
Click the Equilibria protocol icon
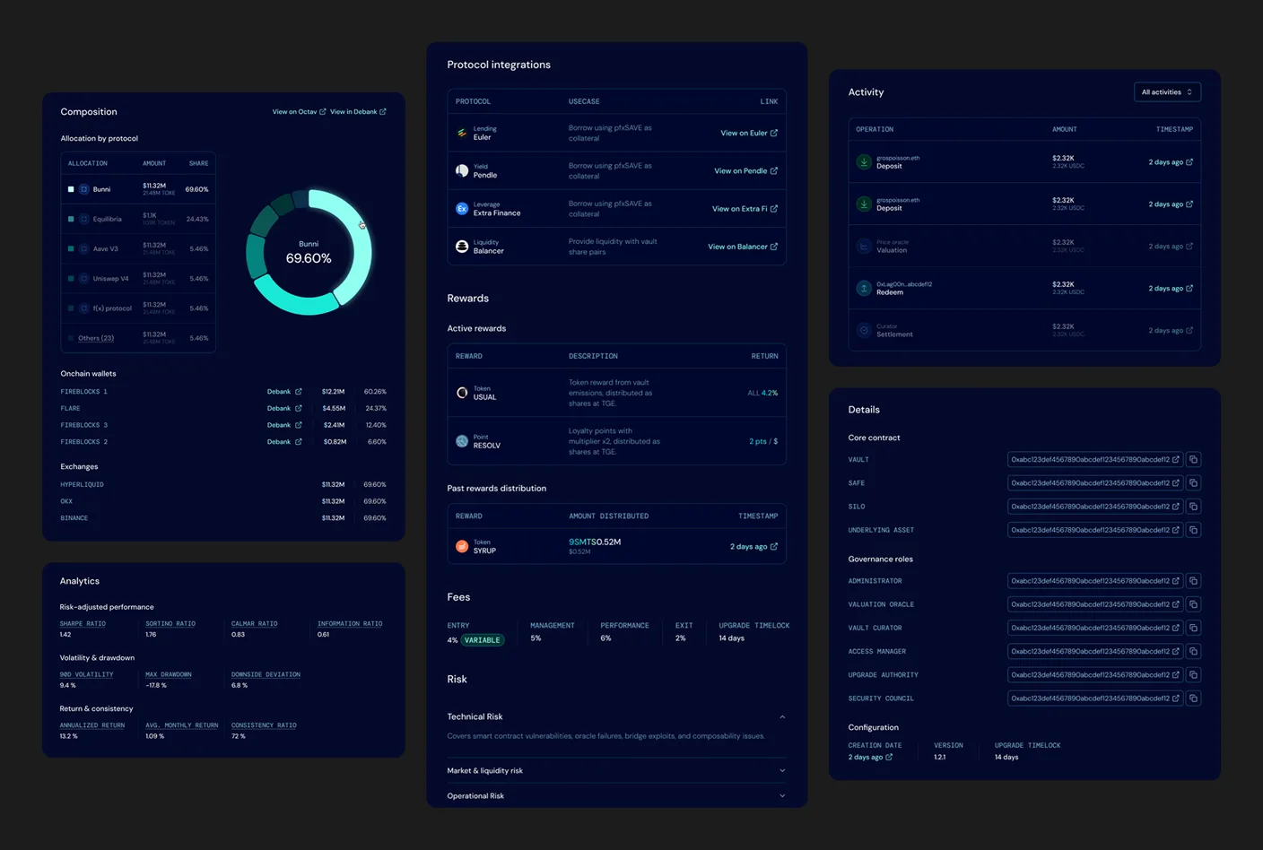[x=83, y=219]
